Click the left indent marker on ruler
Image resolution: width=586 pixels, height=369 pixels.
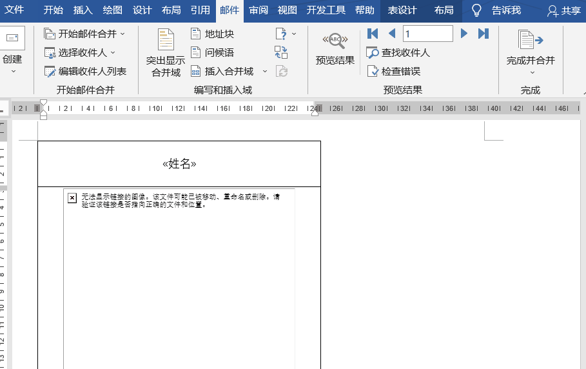[43, 117]
